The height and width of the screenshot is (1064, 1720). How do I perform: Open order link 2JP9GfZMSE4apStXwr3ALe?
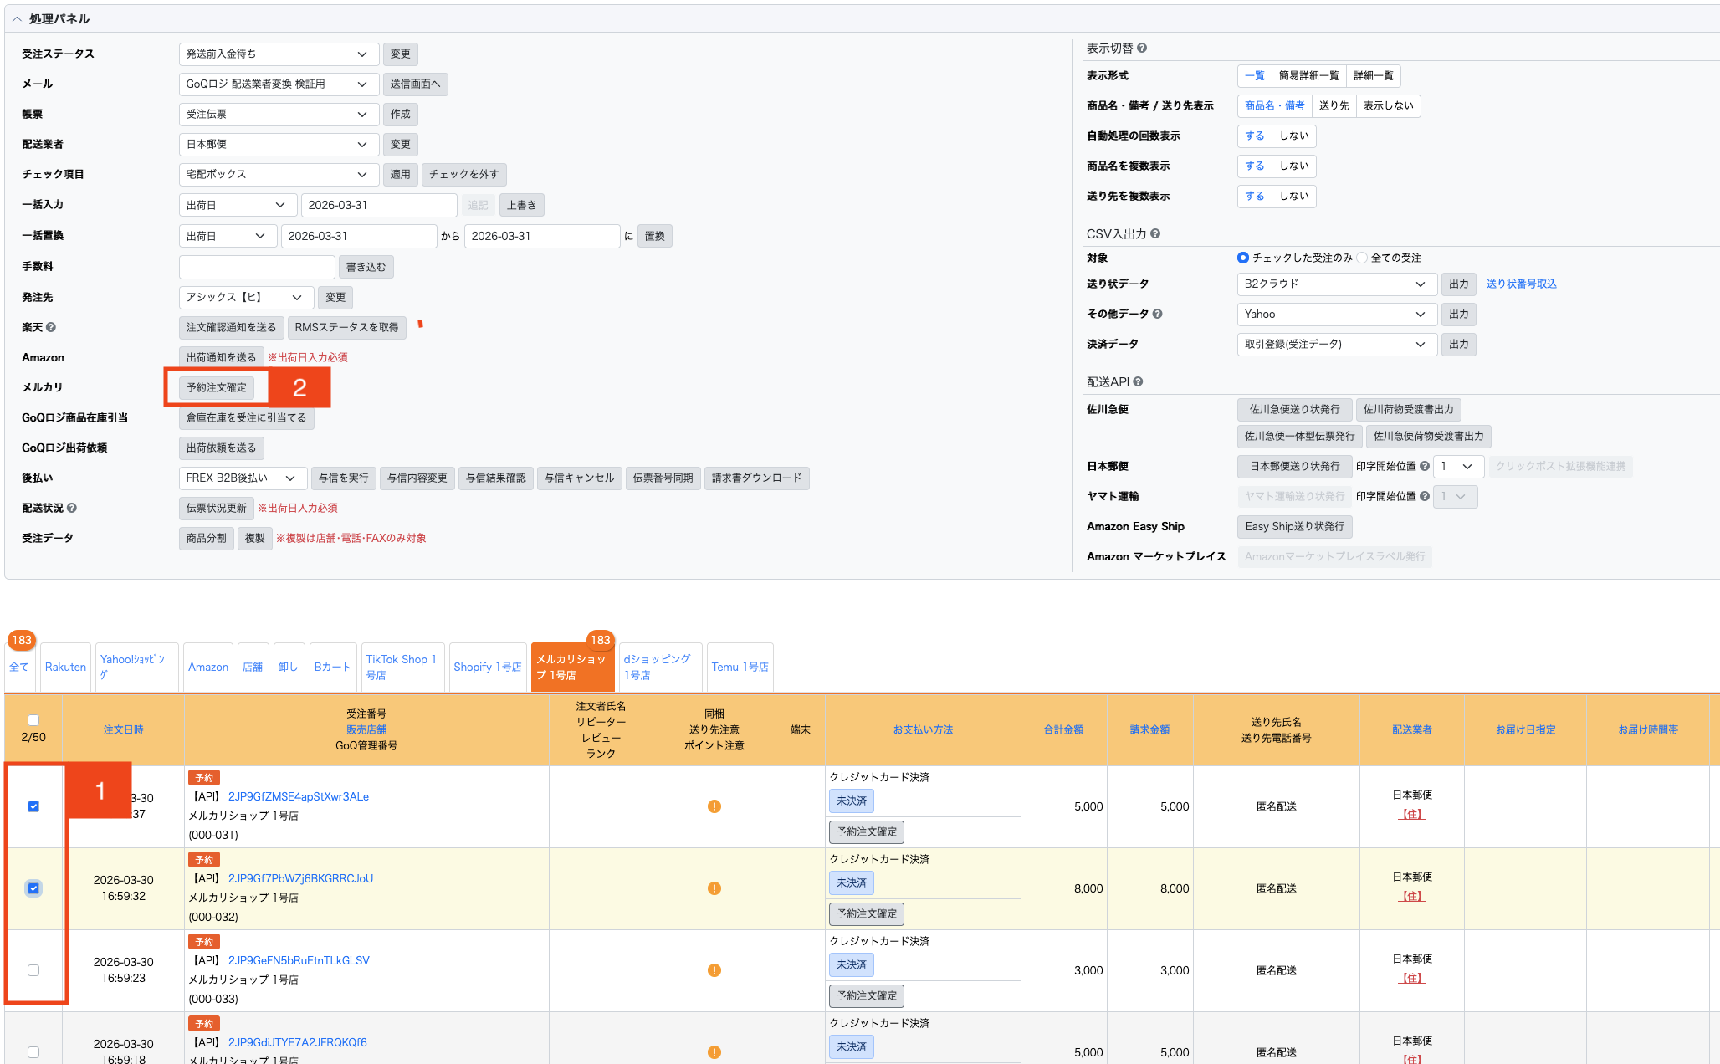[298, 797]
